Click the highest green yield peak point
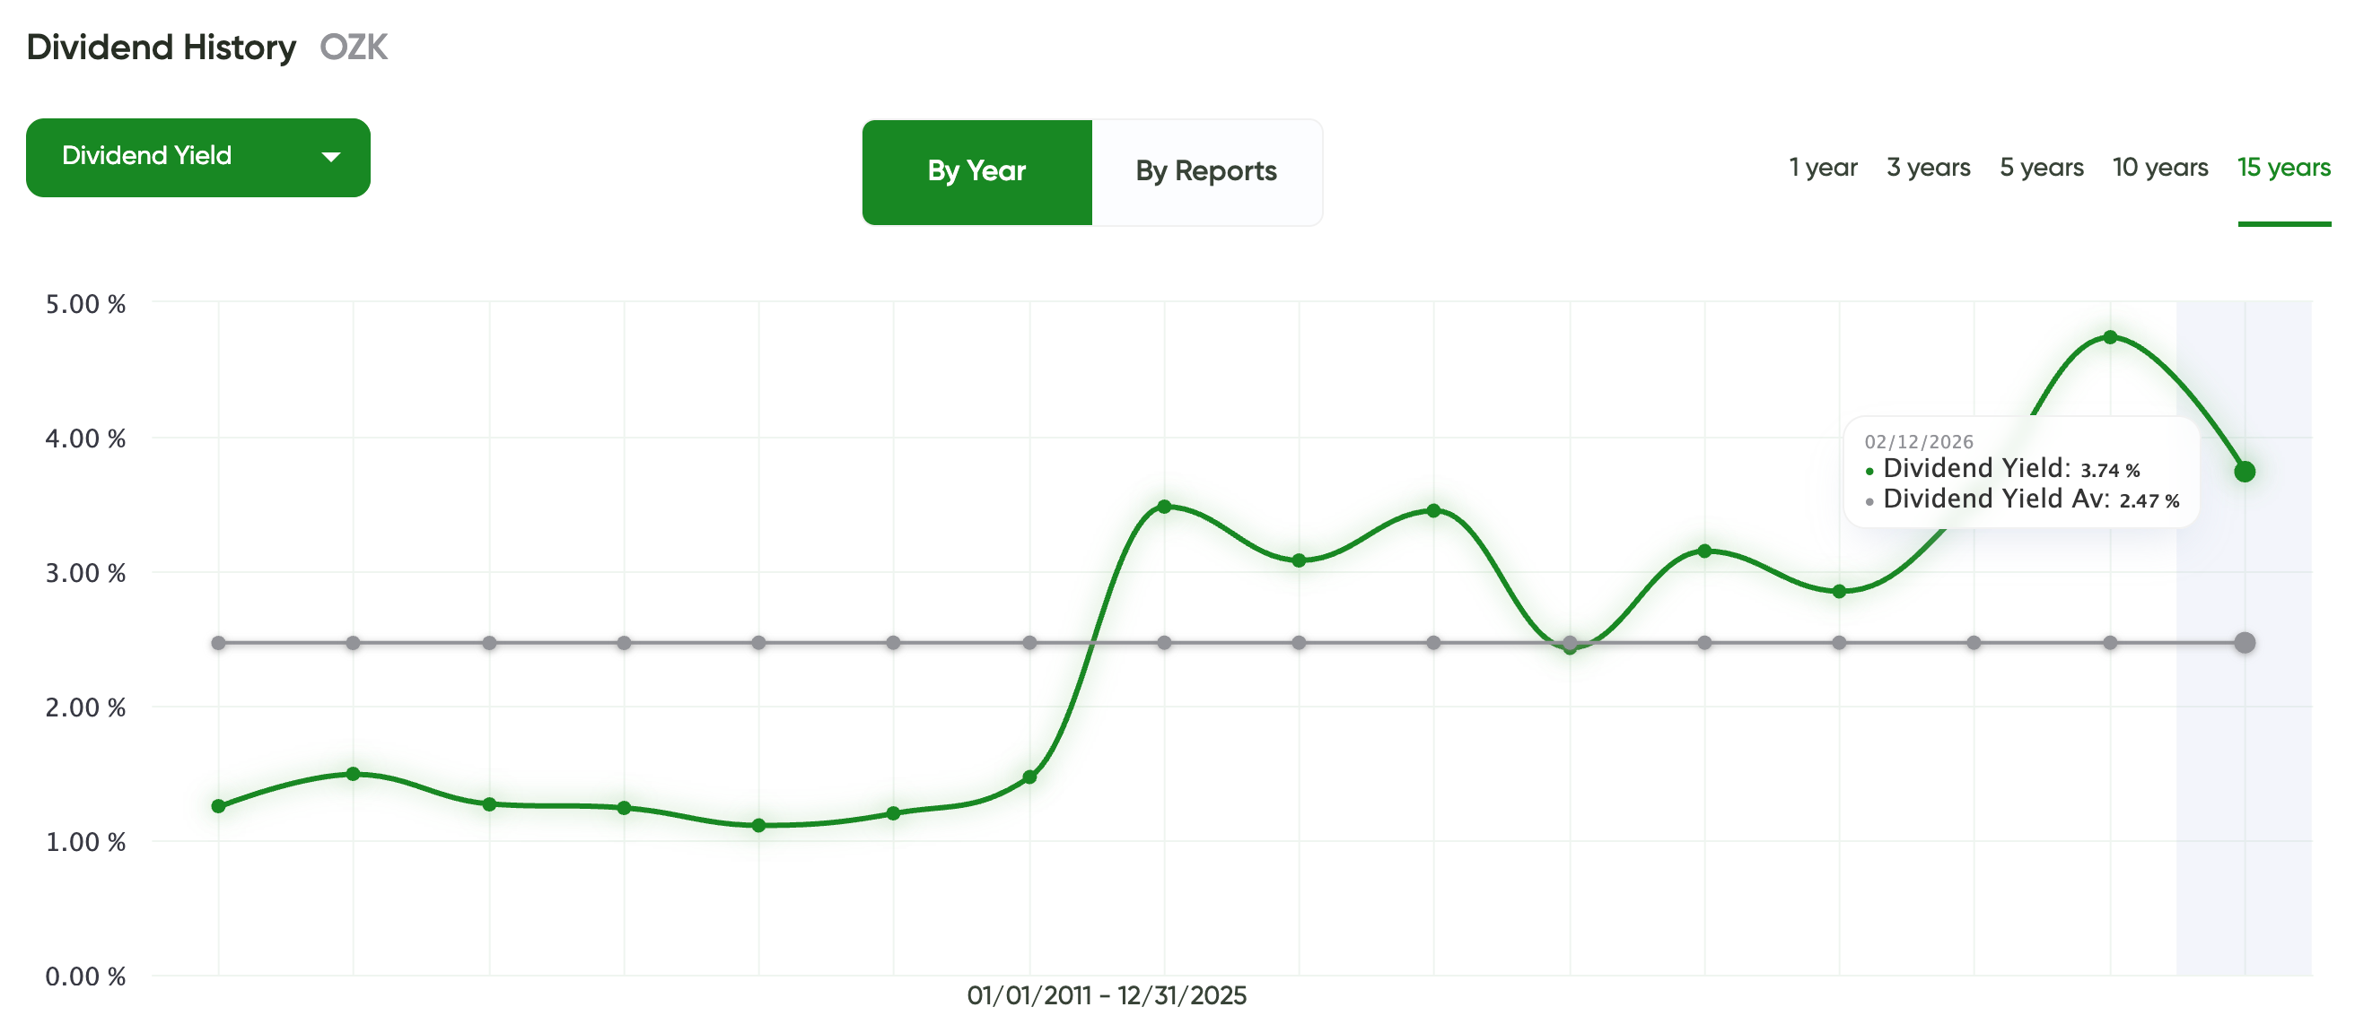The image size is (2355, 1033). coord(2110,337)
